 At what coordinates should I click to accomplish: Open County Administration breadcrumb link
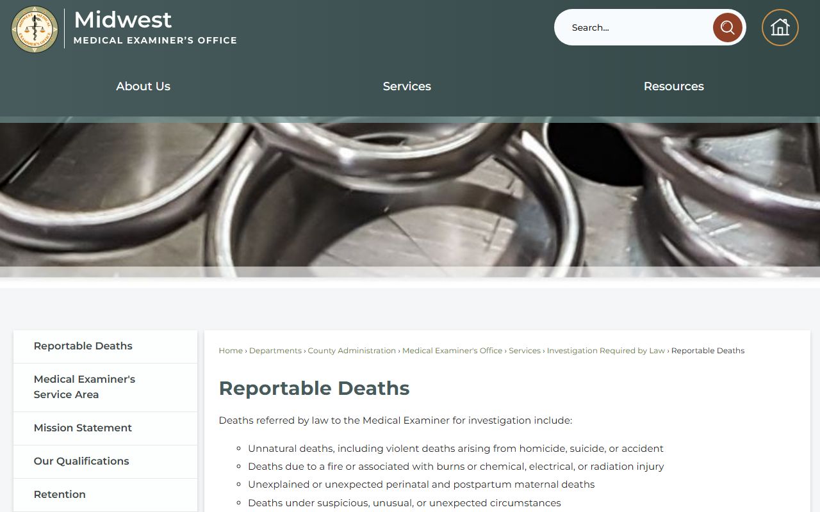(x=352, y=351)
